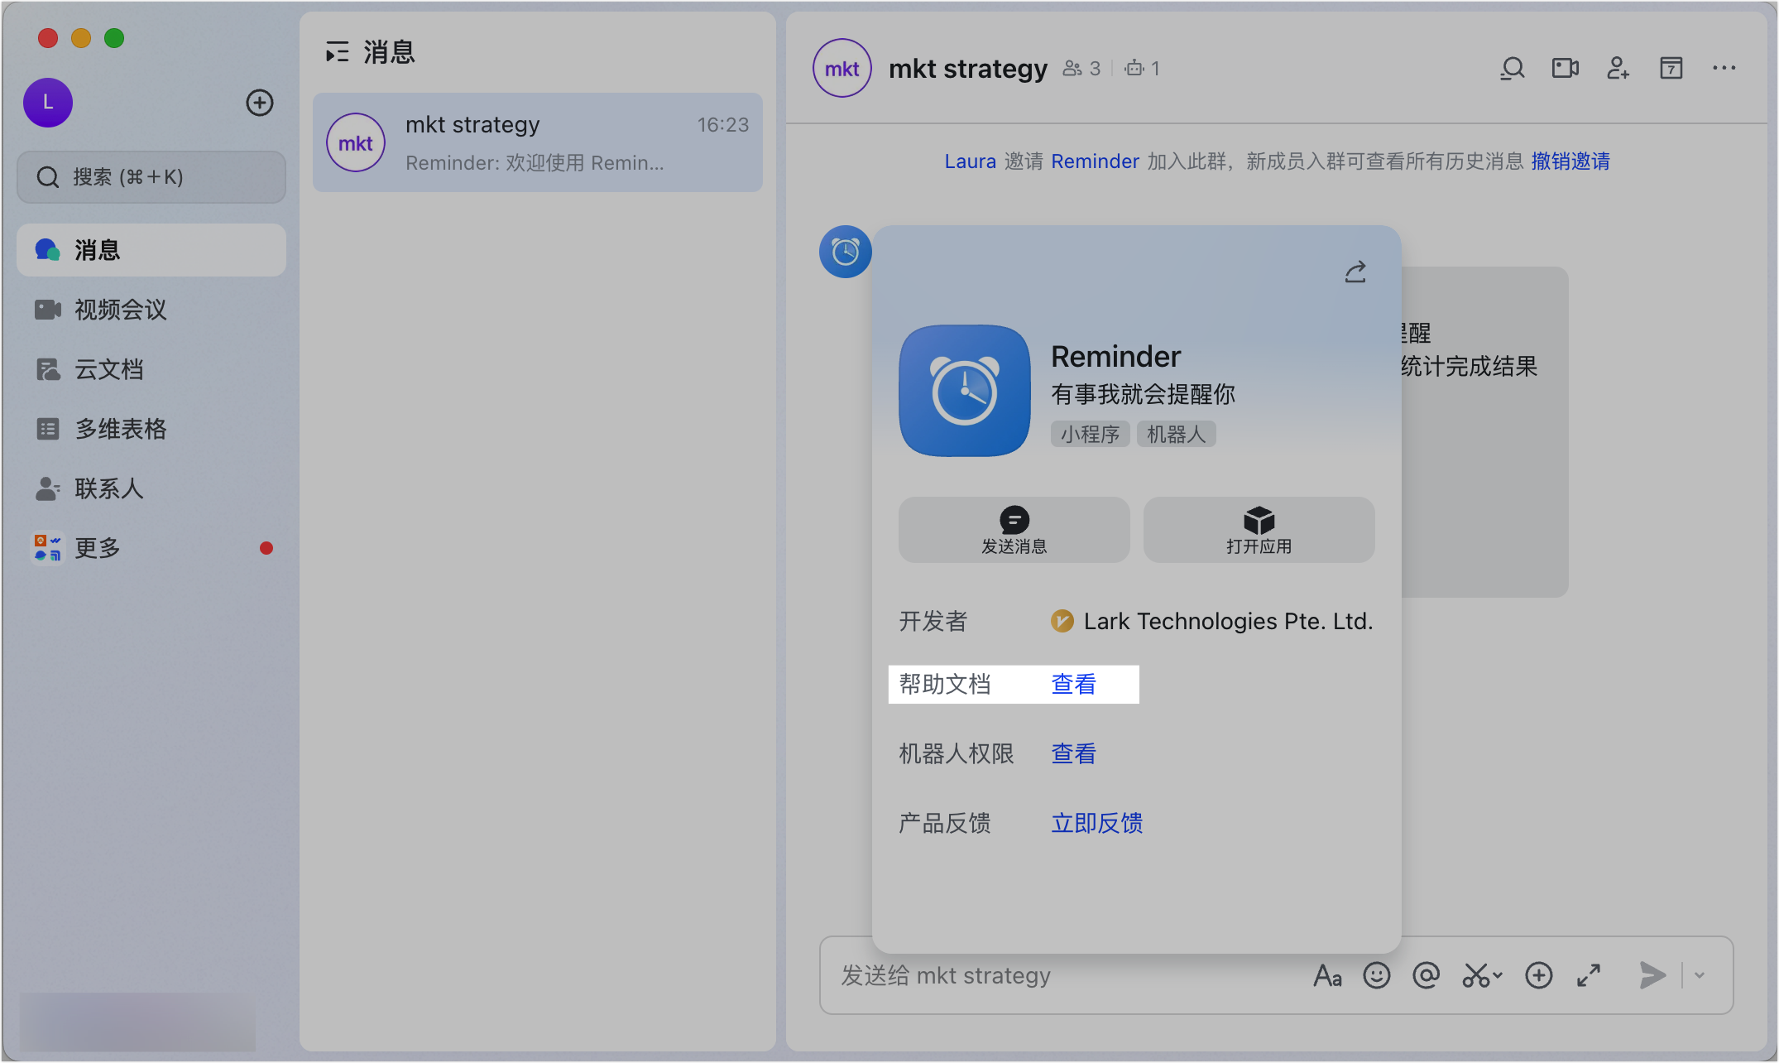Click the plus attachment icon in composer
This screenshot has width=1779, height=1063.
tap(1539, 976)
